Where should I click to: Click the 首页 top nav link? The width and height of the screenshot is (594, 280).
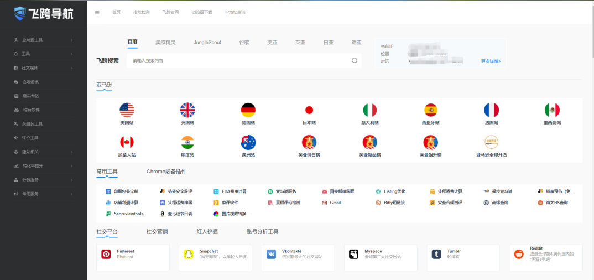pos(116,12)
